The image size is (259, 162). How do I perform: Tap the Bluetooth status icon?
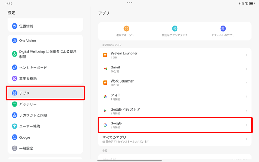click(240, 3)
